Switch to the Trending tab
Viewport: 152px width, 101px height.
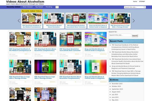[x=49, y=7]
